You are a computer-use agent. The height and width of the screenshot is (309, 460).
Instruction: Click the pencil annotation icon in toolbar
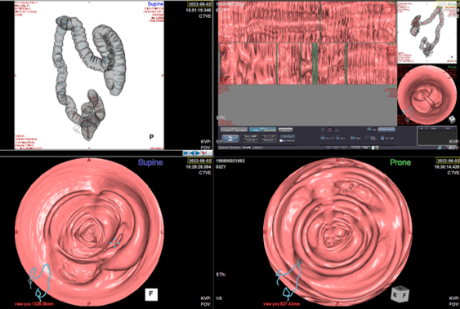323,130
